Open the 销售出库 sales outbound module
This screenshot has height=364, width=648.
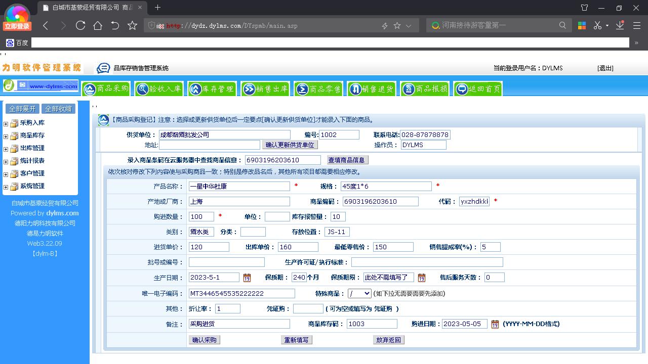click(x=265, y=88)
